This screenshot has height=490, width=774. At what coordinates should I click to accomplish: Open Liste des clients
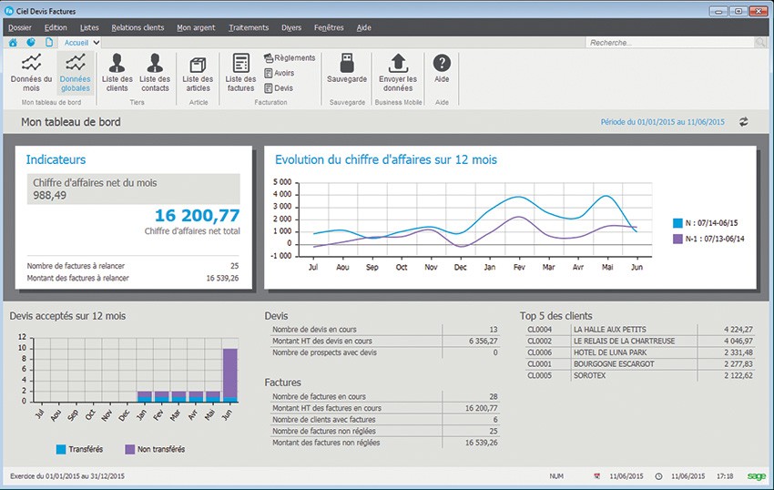(x=117, y=73)
